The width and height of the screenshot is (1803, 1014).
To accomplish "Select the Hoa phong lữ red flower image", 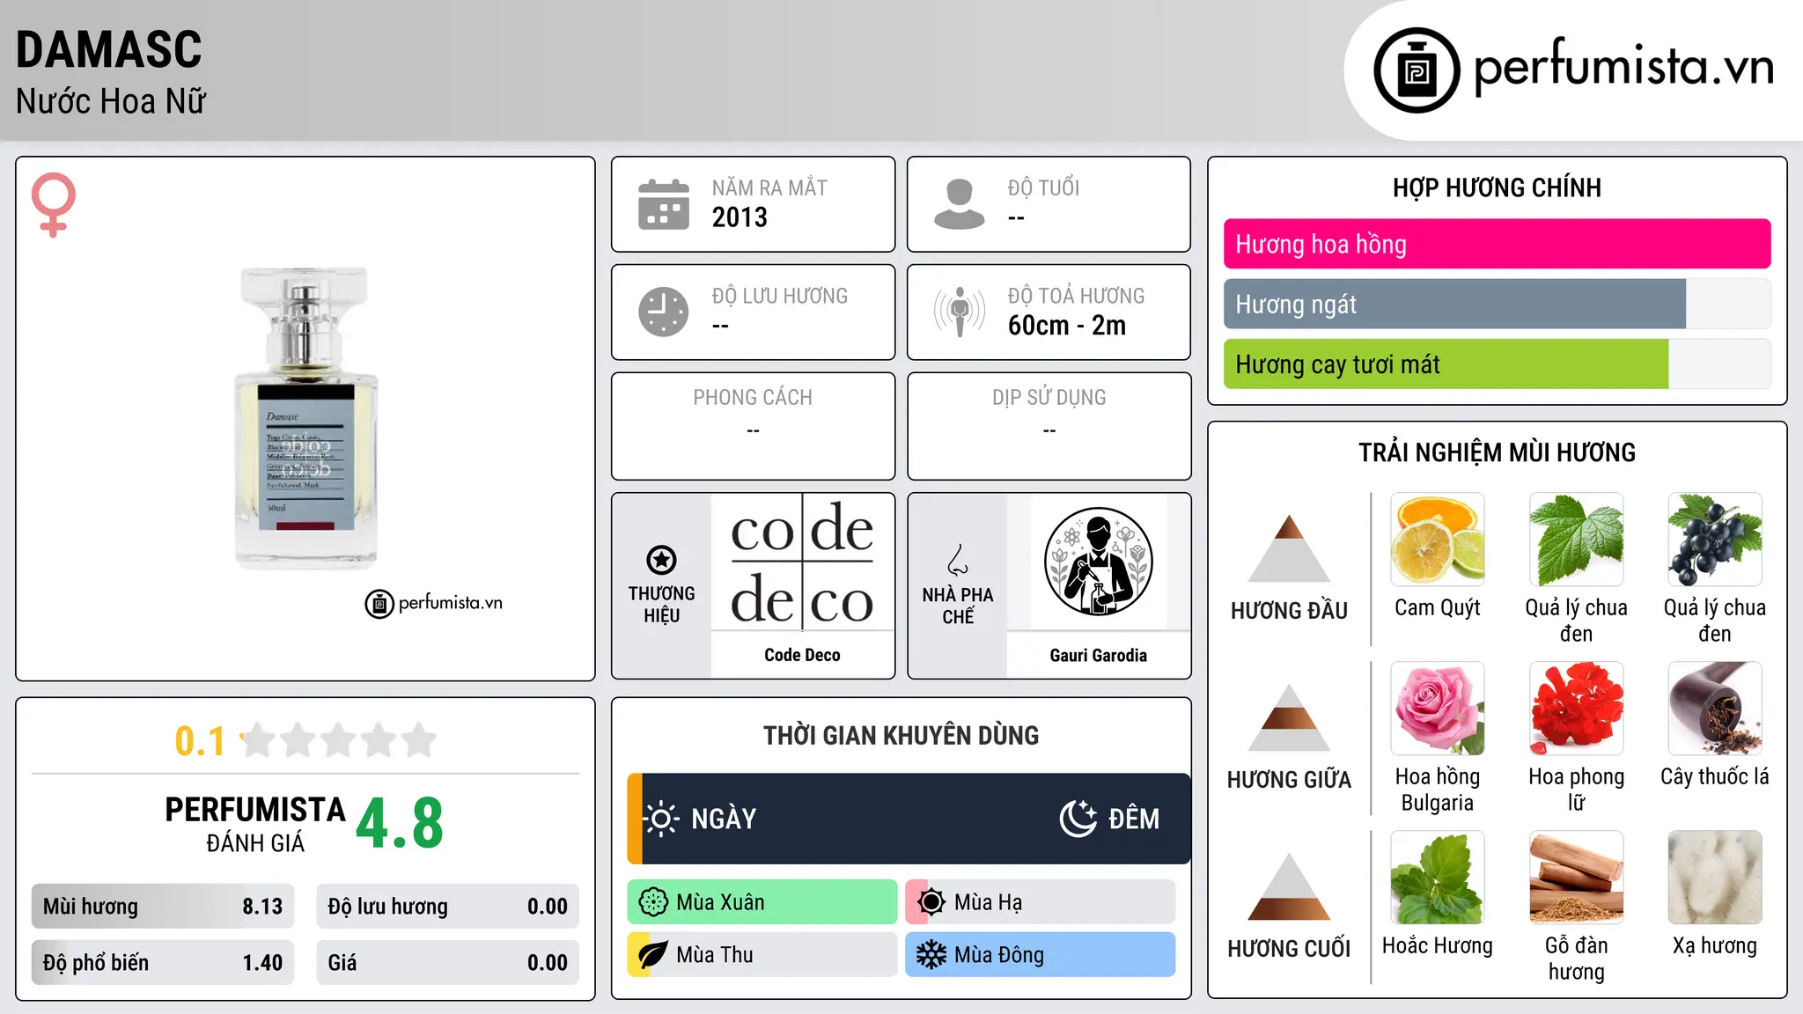I will [x=1576, y=709].
